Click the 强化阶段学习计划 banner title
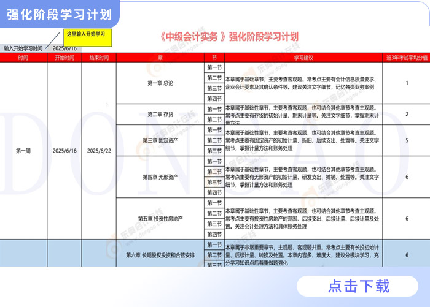Screen dimensions: 430x307 point(60,15)
